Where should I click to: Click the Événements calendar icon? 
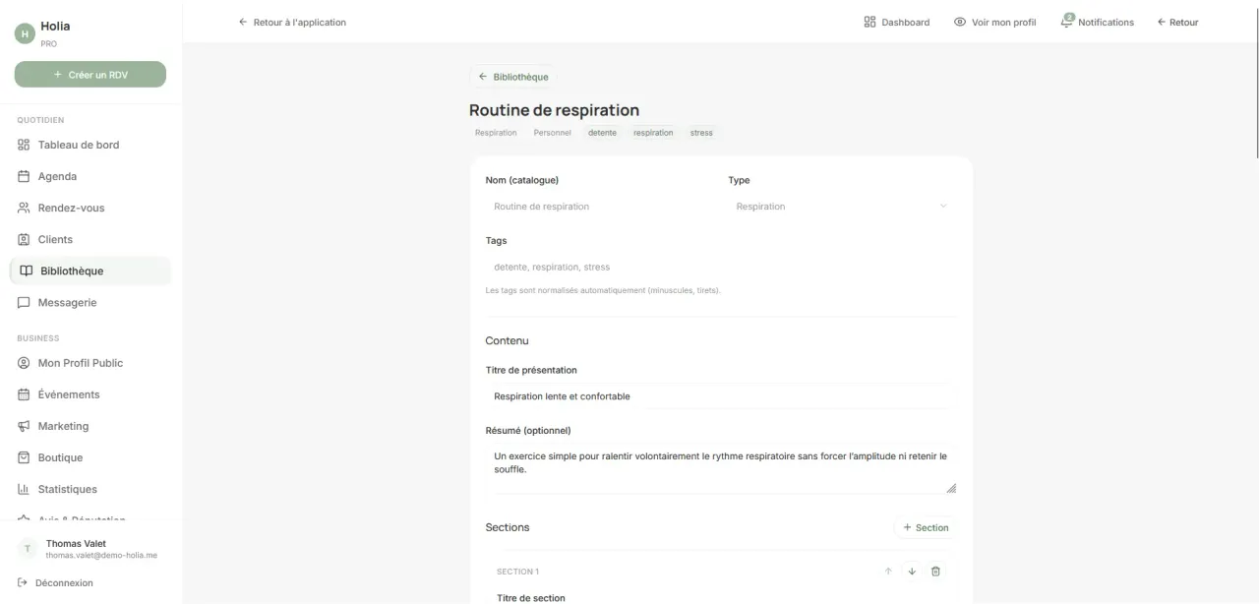(25, 394)
